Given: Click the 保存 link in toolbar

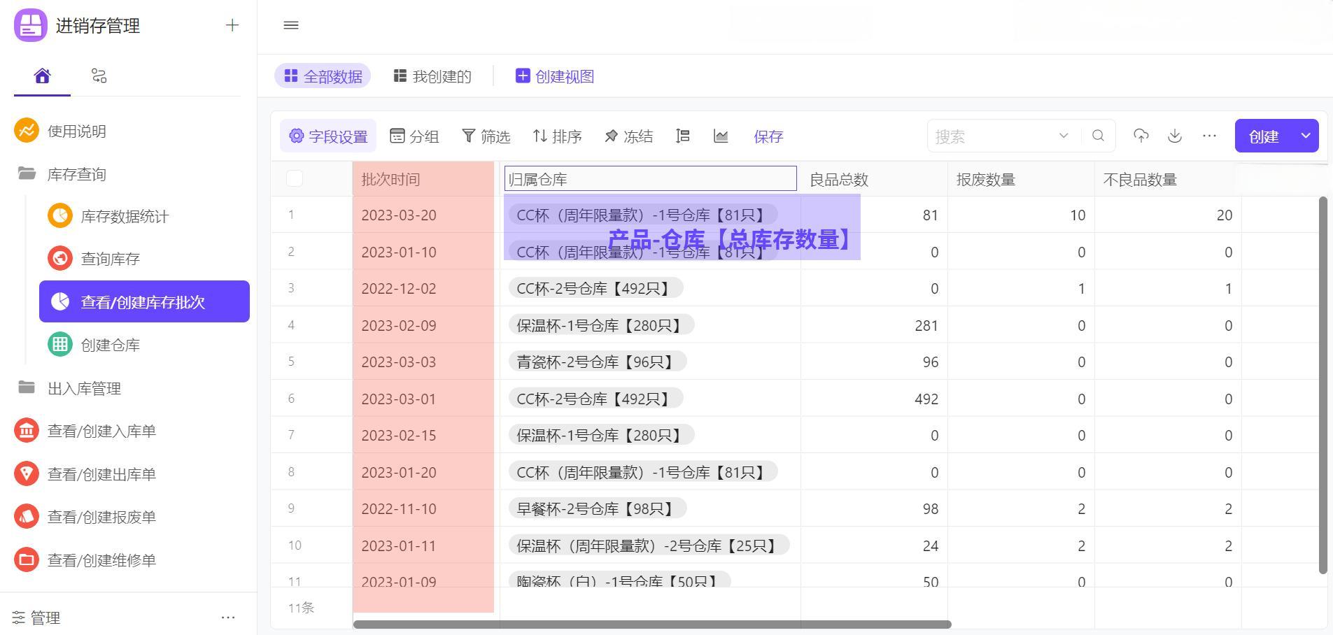Looking at the screenshot, I should pyautogui.click(x=768, y=136).
